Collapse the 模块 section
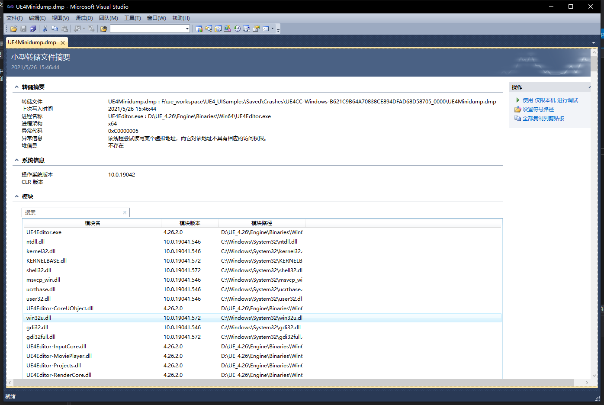 pyautogui.click(x=17, y=196)
